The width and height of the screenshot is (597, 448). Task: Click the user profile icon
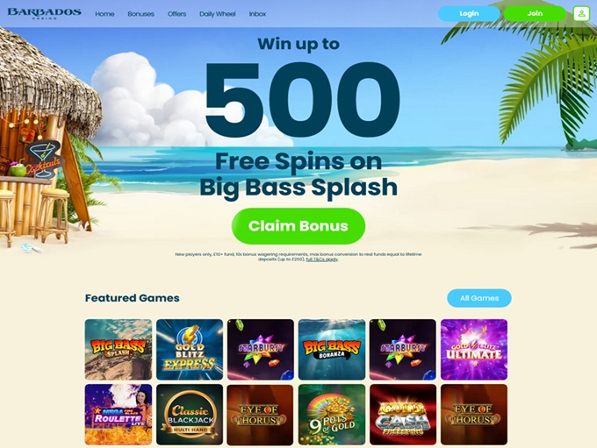[581, 14]
